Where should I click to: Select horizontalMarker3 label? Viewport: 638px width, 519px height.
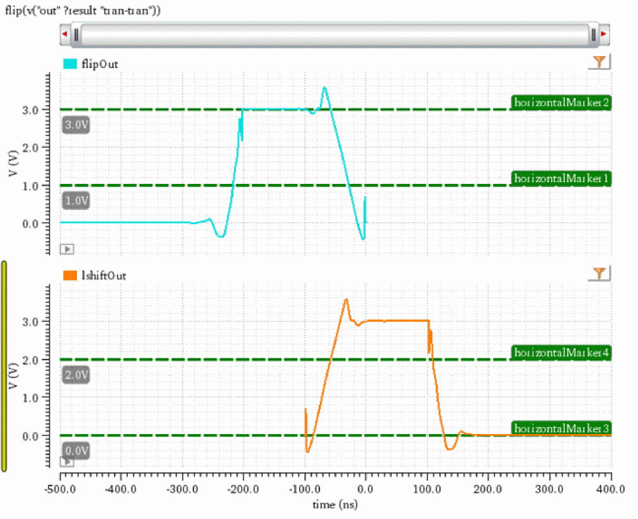561,429
